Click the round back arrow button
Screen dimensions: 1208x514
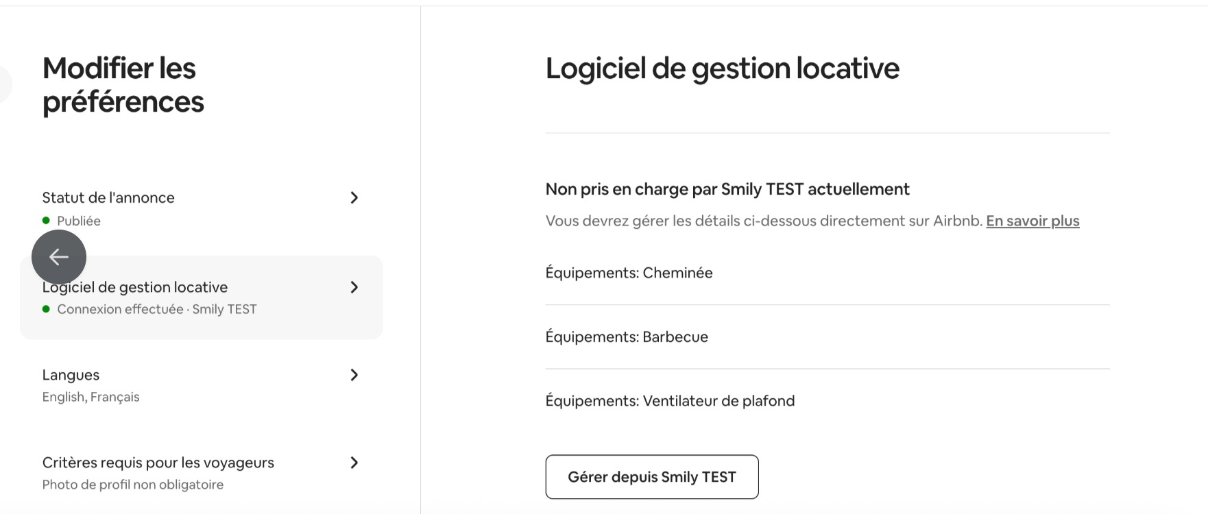[x=59, y=257]
